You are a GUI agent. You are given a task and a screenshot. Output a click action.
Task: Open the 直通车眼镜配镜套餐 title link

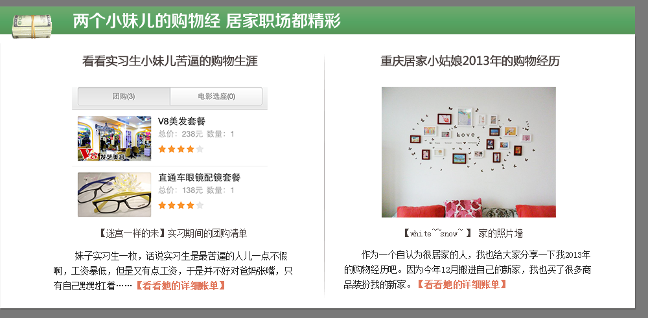pyautogui.click(x=199, y=177)
